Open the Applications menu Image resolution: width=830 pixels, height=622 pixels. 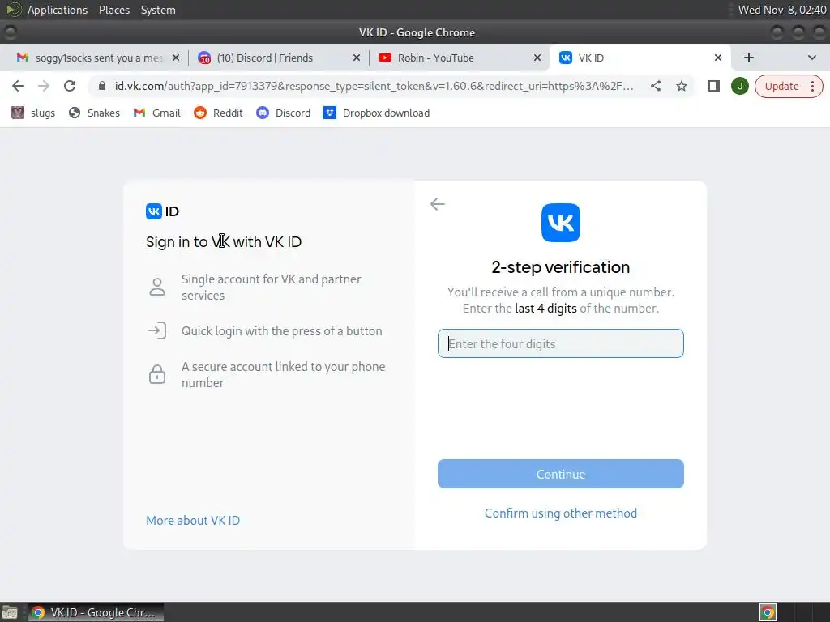tap(58, 10)
